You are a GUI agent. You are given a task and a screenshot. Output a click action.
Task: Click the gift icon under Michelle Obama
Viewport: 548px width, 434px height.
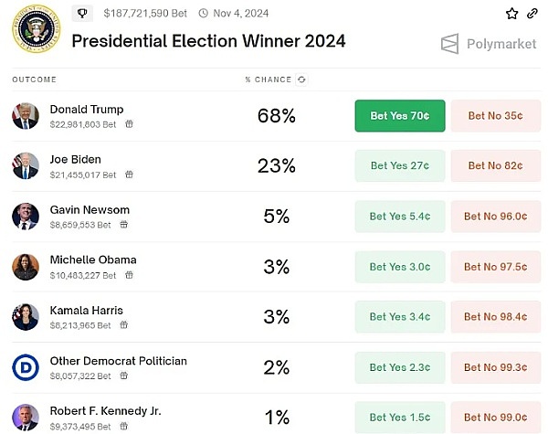pos(129,275)
